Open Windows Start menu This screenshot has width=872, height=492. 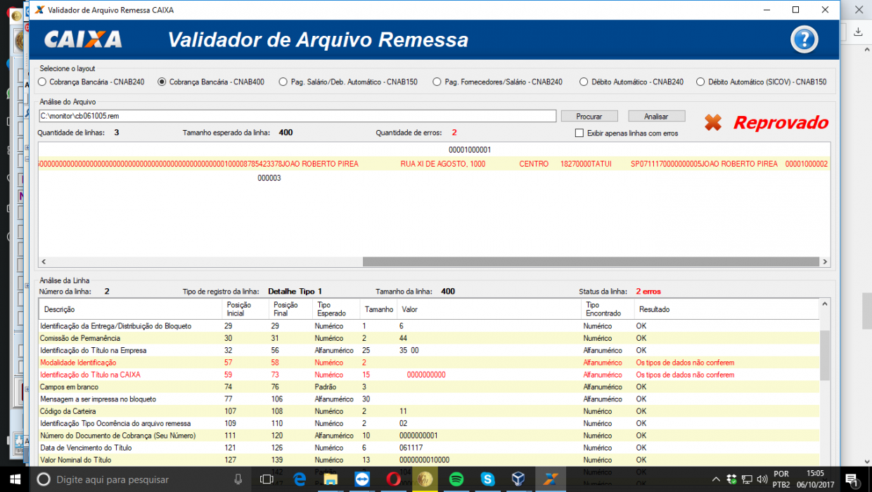click(14, 479)
